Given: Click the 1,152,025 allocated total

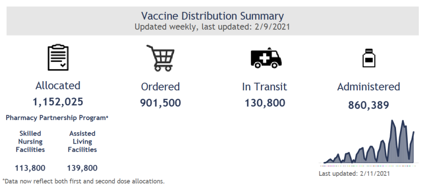Looking at the screenshot, I should coord(58,102).
